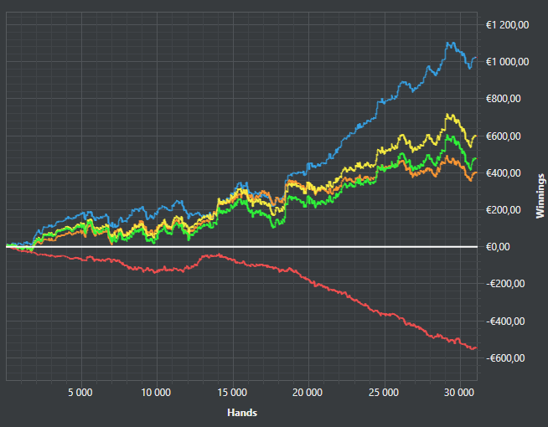Click the €600,00 axis label
Image resolution: width=548 pixels, height=427 pixels.
click(504, 136)
